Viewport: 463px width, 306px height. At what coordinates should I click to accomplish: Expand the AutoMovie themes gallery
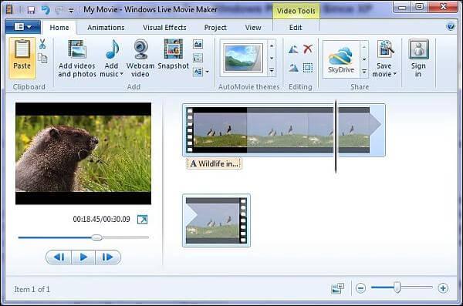pyautogui.click(x=272, y=70)
